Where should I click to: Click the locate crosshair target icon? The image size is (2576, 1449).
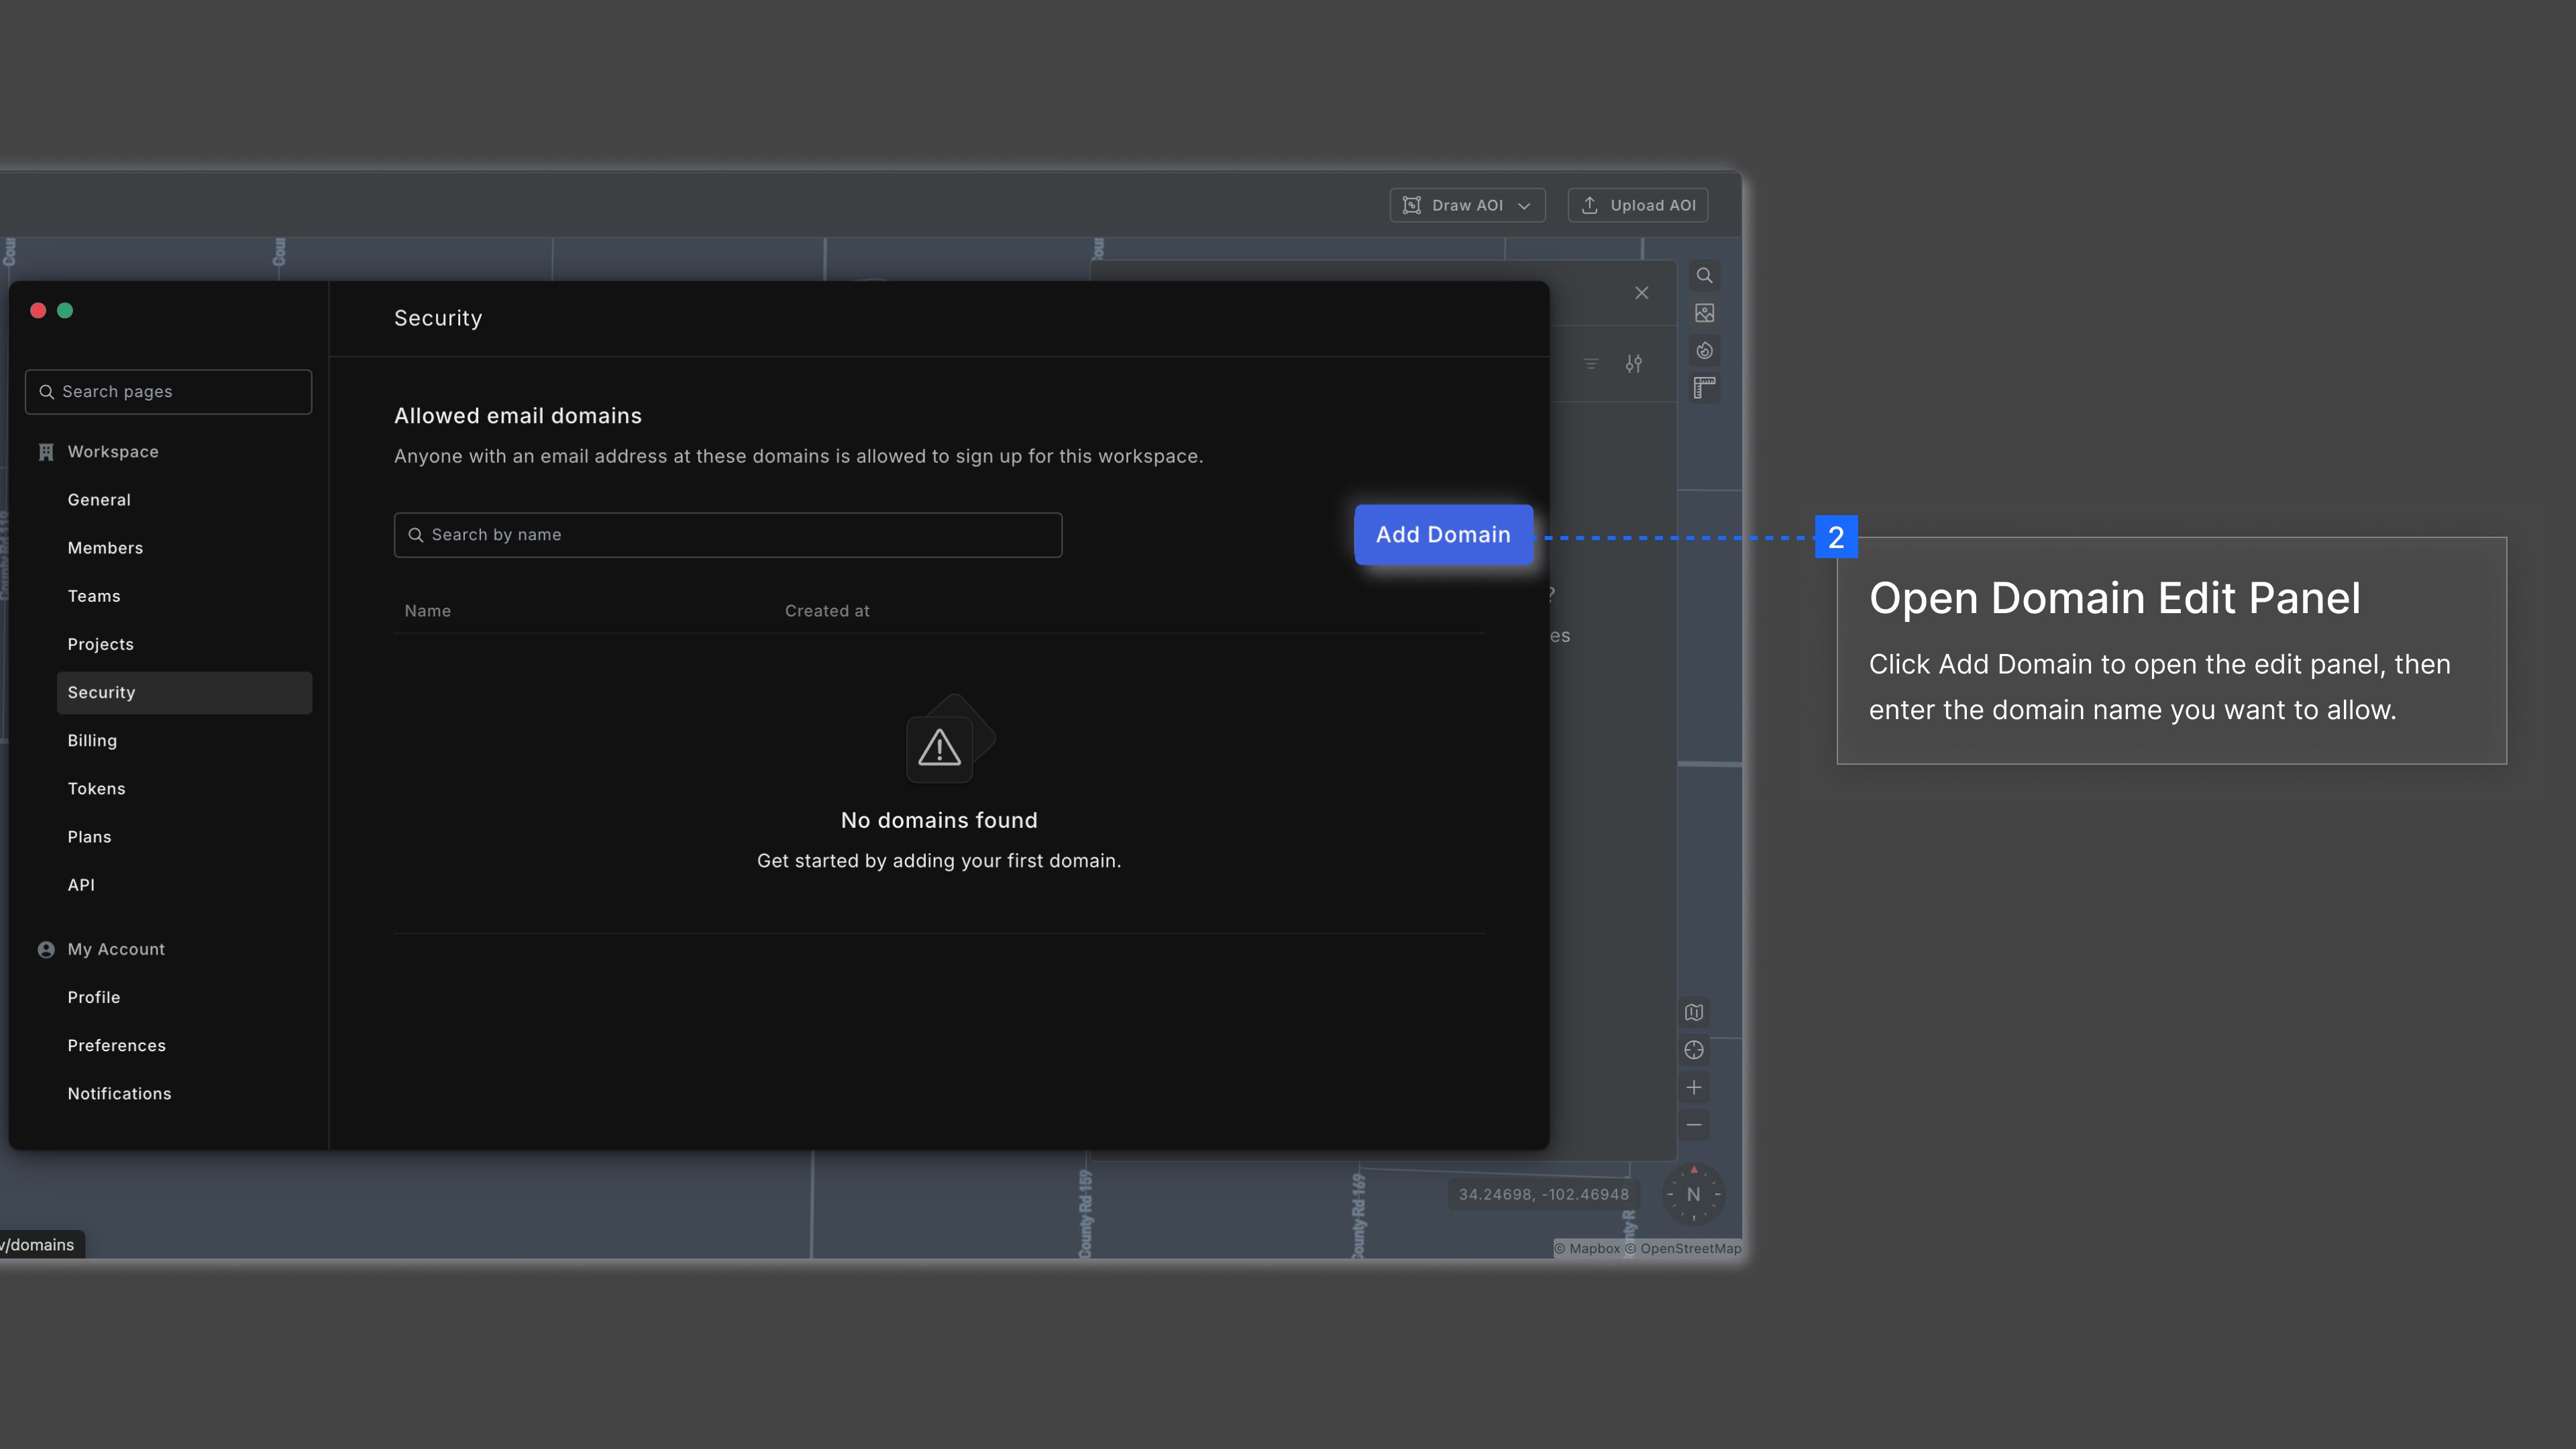[x=1693, y=1050]
